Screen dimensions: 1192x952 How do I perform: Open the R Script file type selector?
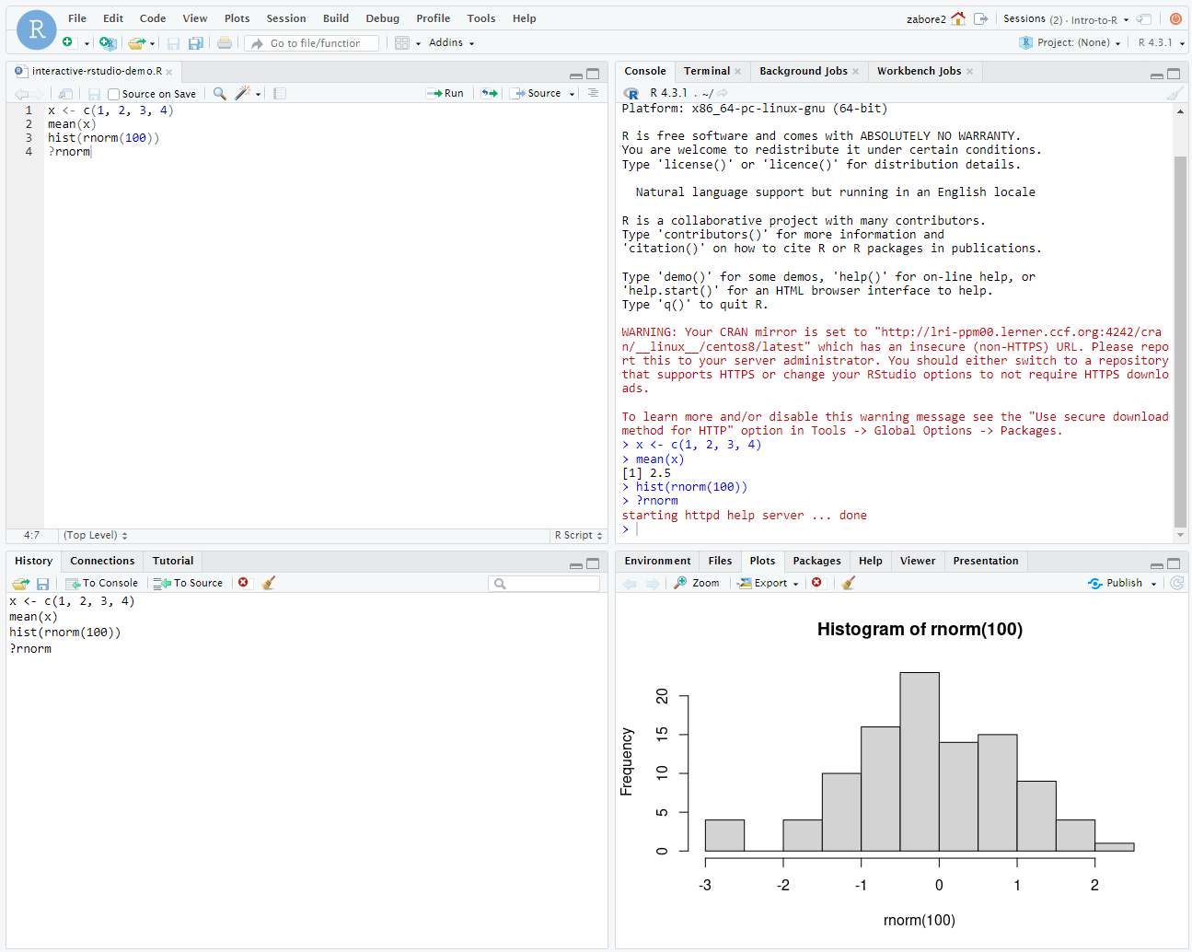point(578,535)
